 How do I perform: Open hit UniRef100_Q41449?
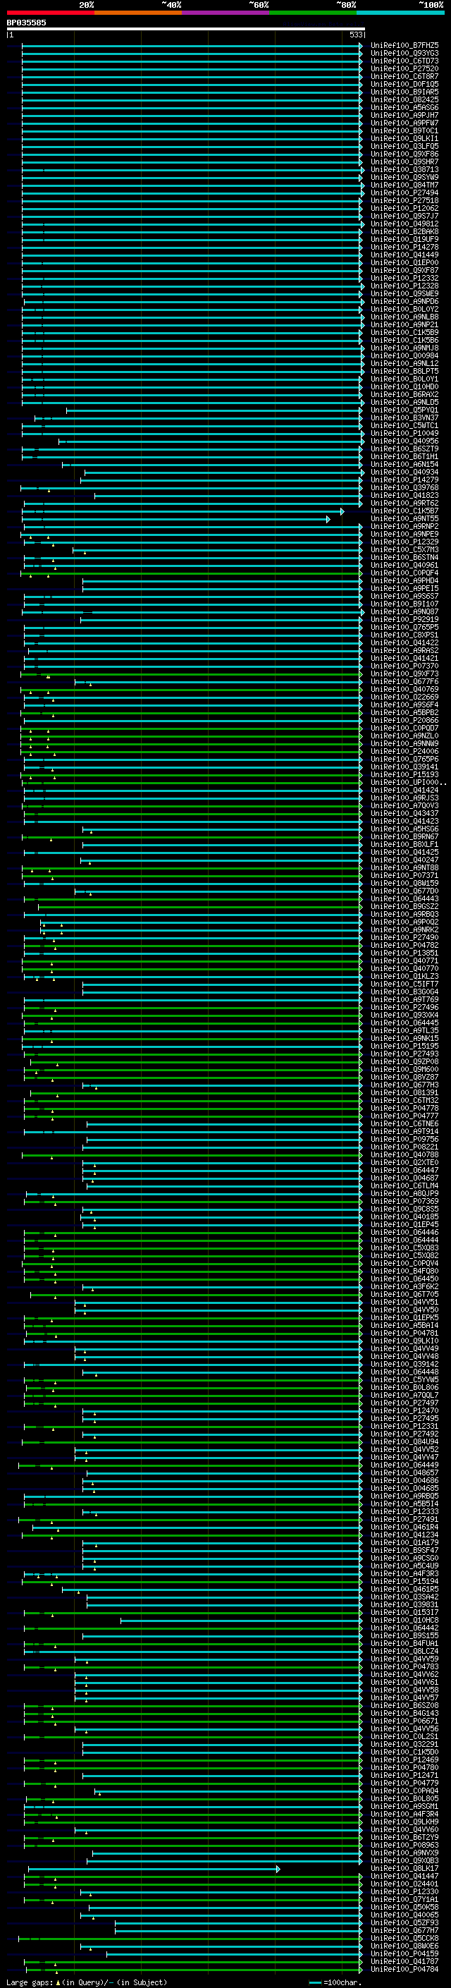coord(404,255)
